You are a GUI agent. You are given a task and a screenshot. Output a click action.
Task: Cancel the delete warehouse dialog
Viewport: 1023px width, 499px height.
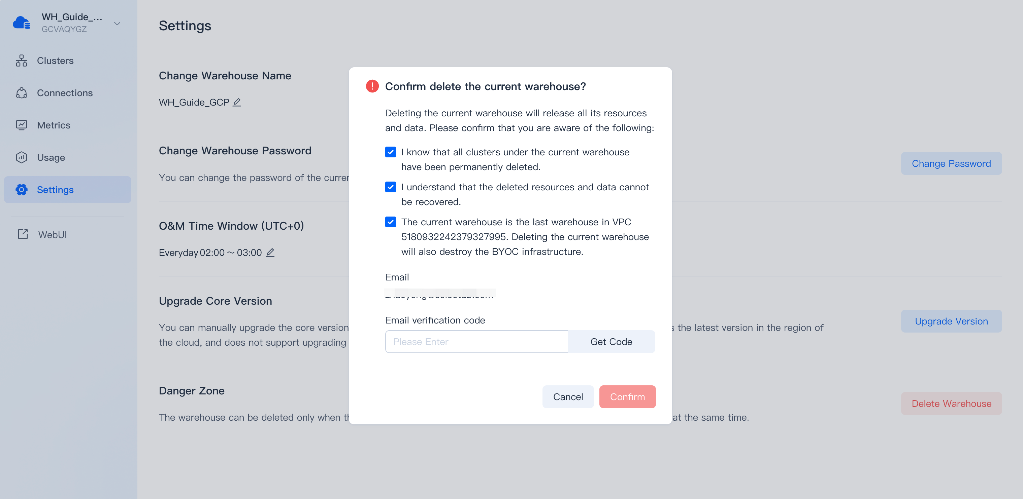[x=567, y=397]
